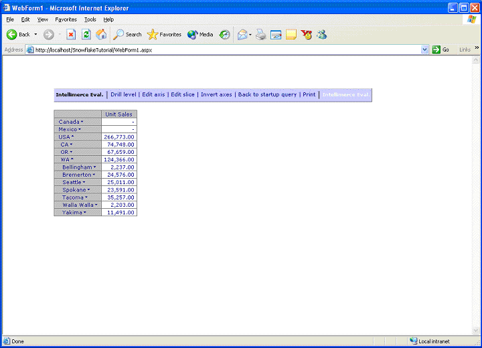Open the View menu
Viewport: 482px width, 348px height.
(x=42, y=19)
